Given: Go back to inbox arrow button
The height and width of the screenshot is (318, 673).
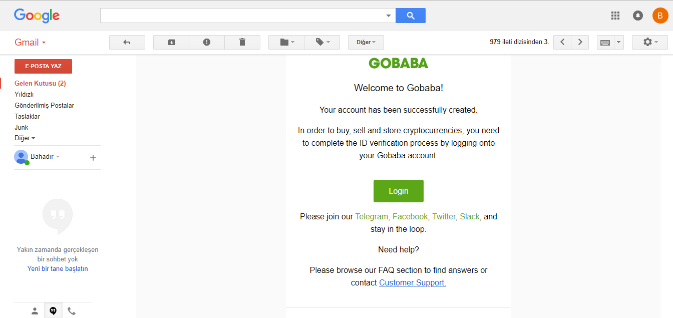Looking at the screenshot, I should coord(127,42).
